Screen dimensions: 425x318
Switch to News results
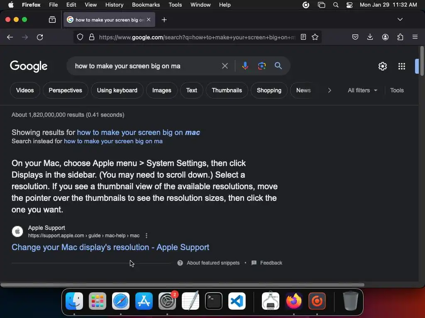(x=303, y=90)
